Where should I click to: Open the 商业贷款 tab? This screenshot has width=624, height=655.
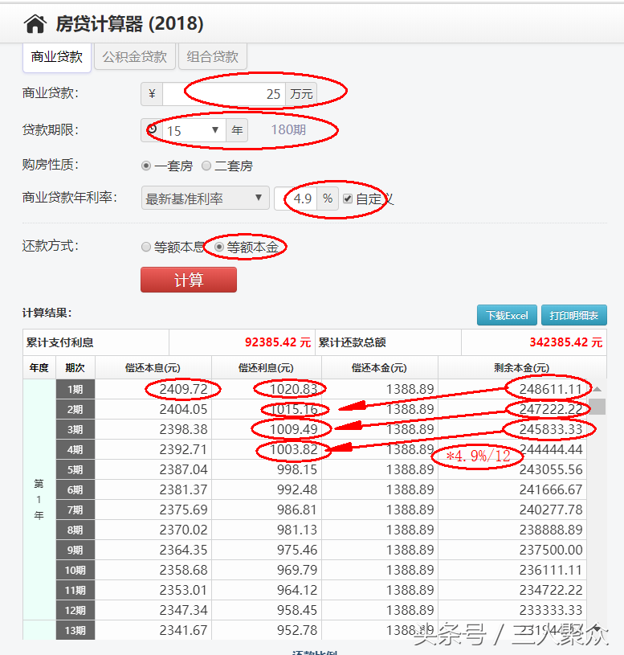pos(56,57)
